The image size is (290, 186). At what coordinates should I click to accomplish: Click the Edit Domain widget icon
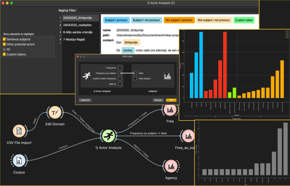[55, 112]
